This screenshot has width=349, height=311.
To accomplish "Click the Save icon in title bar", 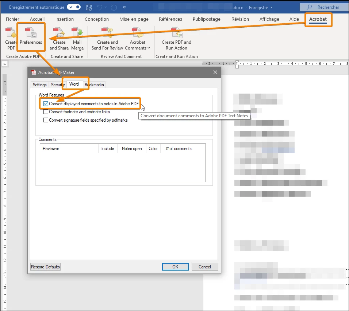I will (x=89, y=7).
